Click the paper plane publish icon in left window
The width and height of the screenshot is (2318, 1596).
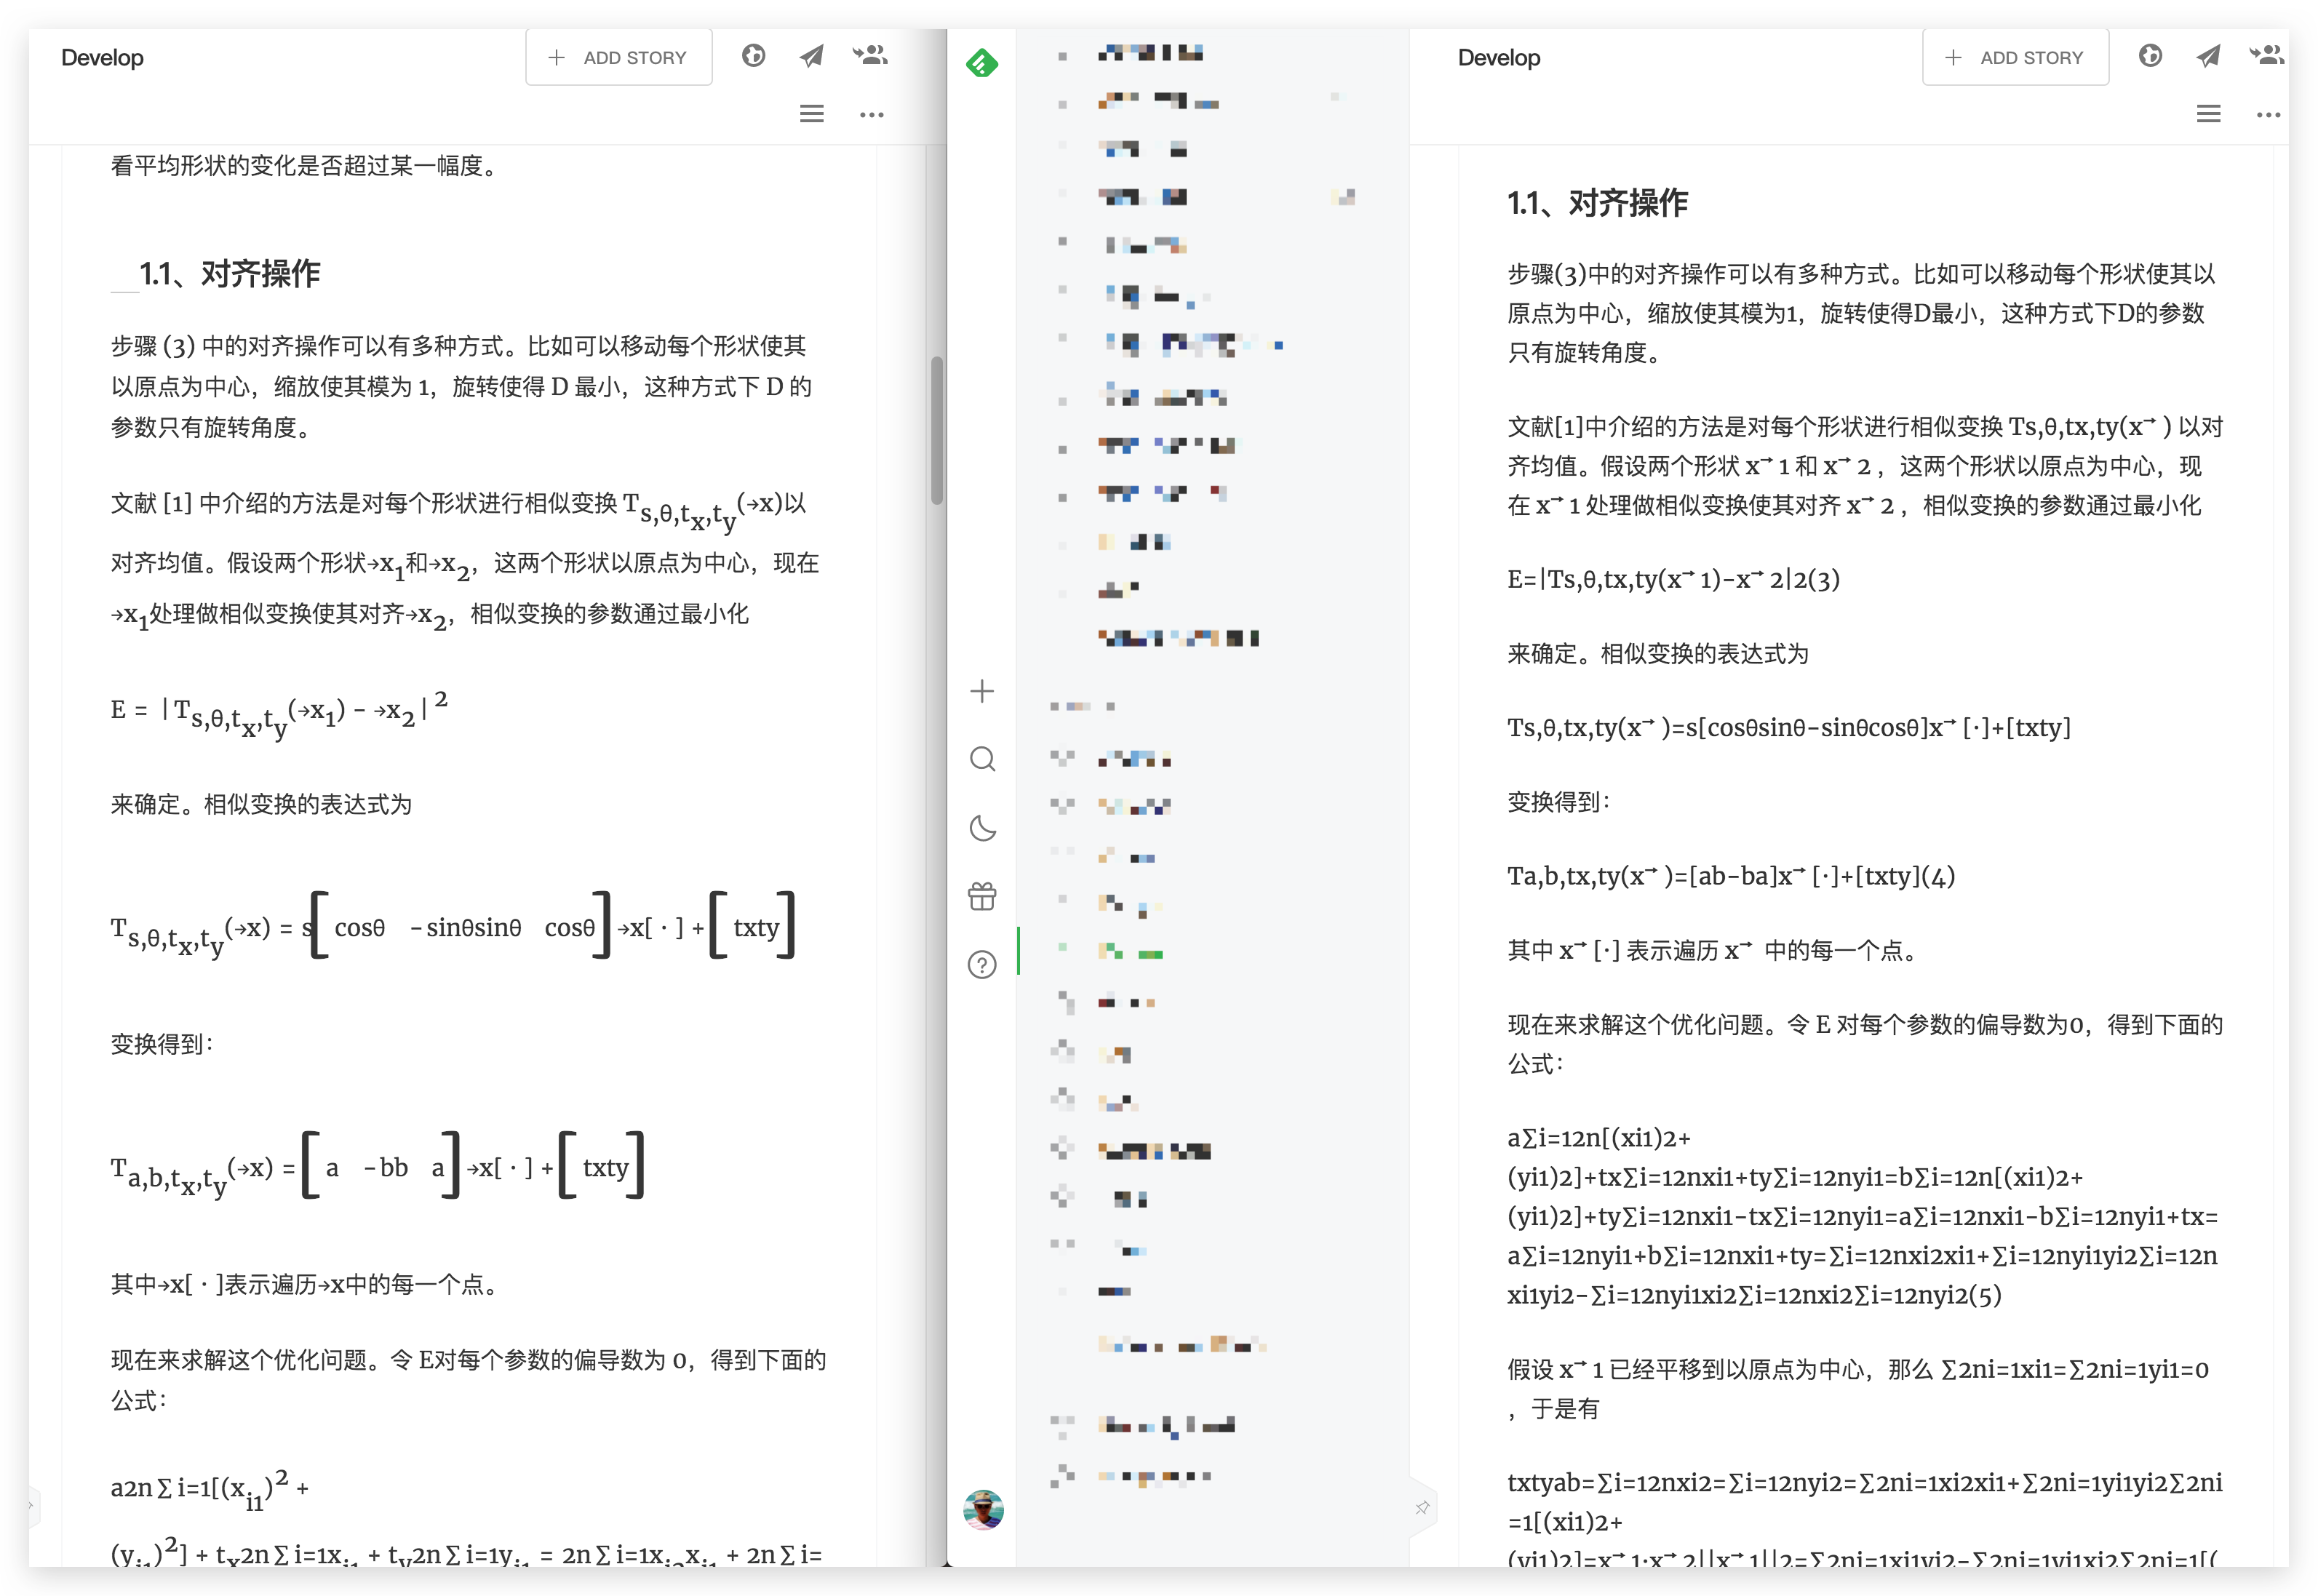point(811,56)
